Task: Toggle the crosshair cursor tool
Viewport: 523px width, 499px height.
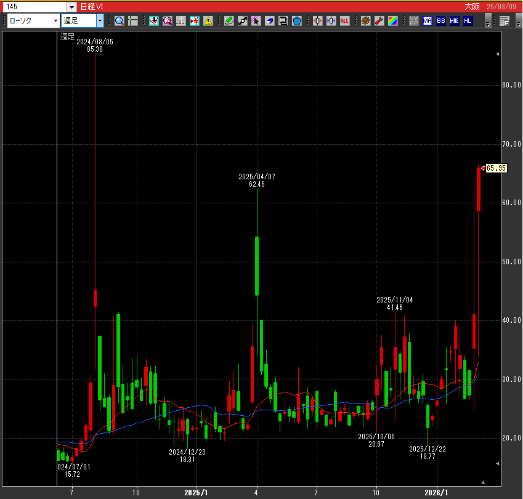Action: pos(132,21)
